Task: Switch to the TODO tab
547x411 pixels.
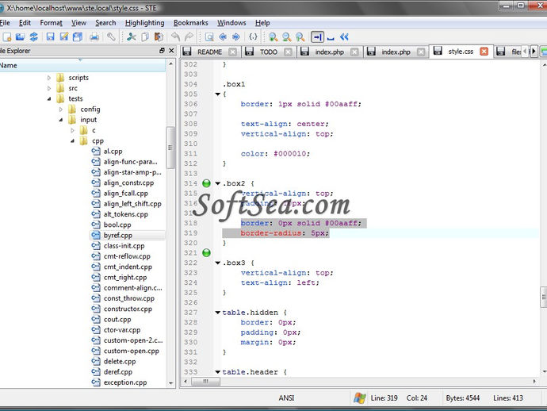Action: [269, 52]
